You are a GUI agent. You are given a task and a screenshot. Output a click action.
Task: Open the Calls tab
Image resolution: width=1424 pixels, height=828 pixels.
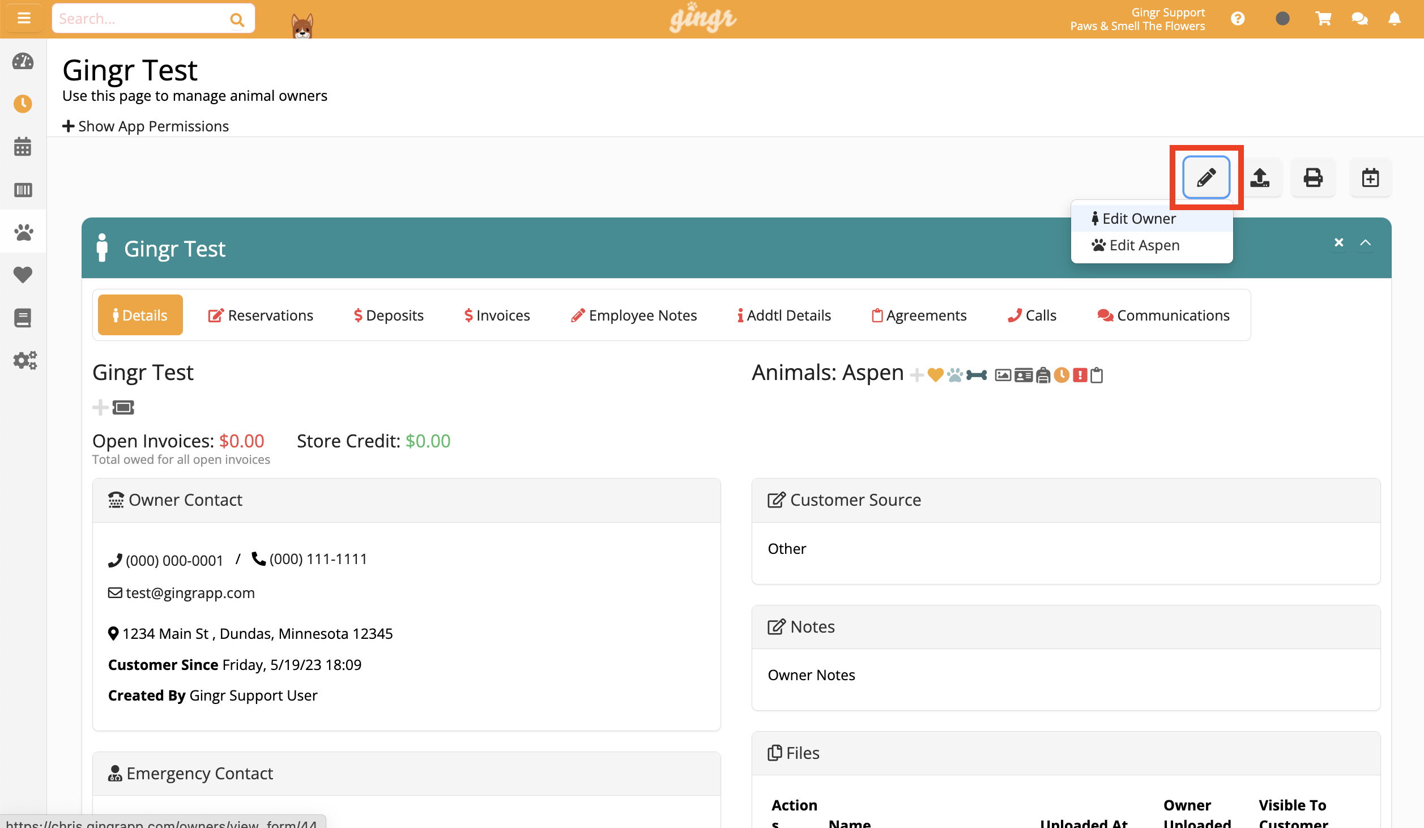pyautogui.click(x=1032, y=315)
